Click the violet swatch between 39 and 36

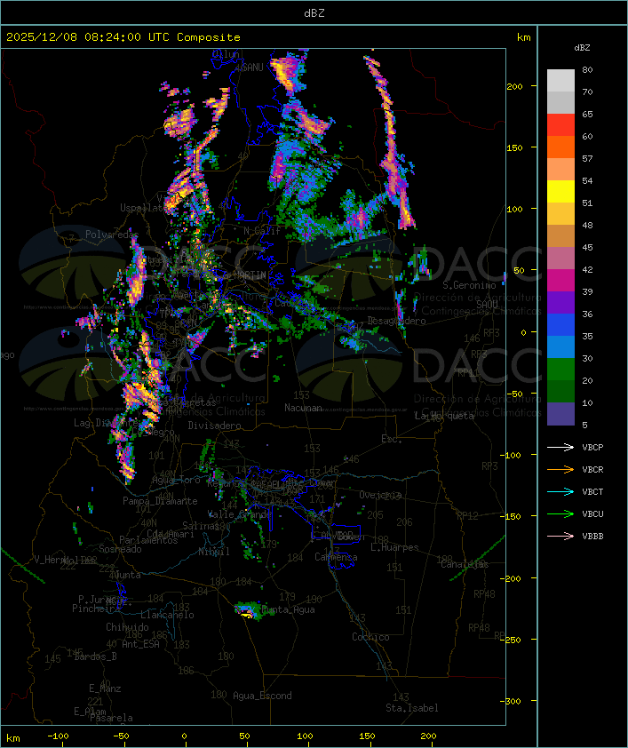[560, 303]
